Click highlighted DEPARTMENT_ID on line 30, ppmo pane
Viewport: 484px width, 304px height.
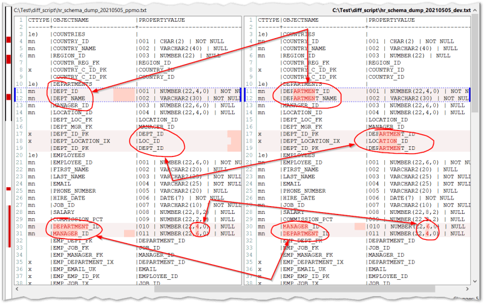click(76, 226)
